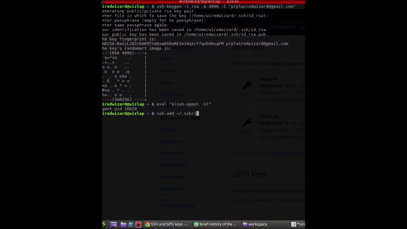Open Security in the GitHub settings sidebar
The image size is (407, 229).
[168, 130]
